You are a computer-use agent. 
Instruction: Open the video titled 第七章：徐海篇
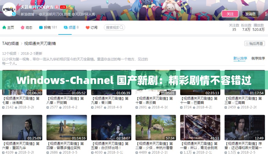tap(21, 100)
